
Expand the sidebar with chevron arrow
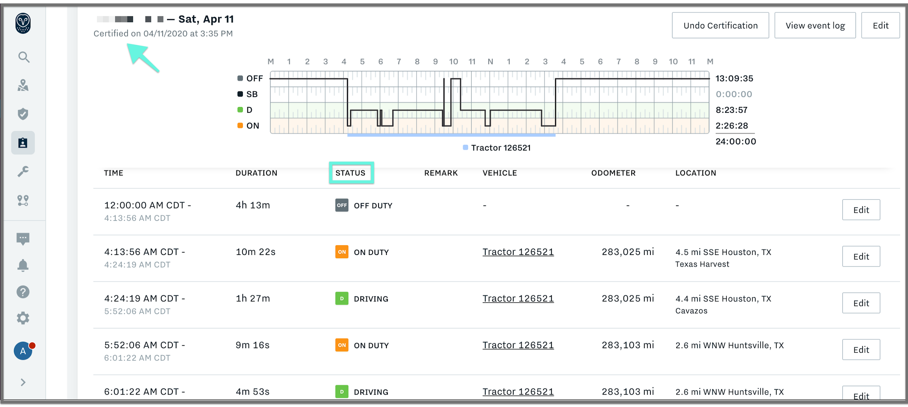coord(23,382)
